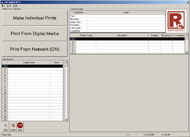Click the red Stop sign button
This screenshot has height=137, width=190.
pos(20,127)
